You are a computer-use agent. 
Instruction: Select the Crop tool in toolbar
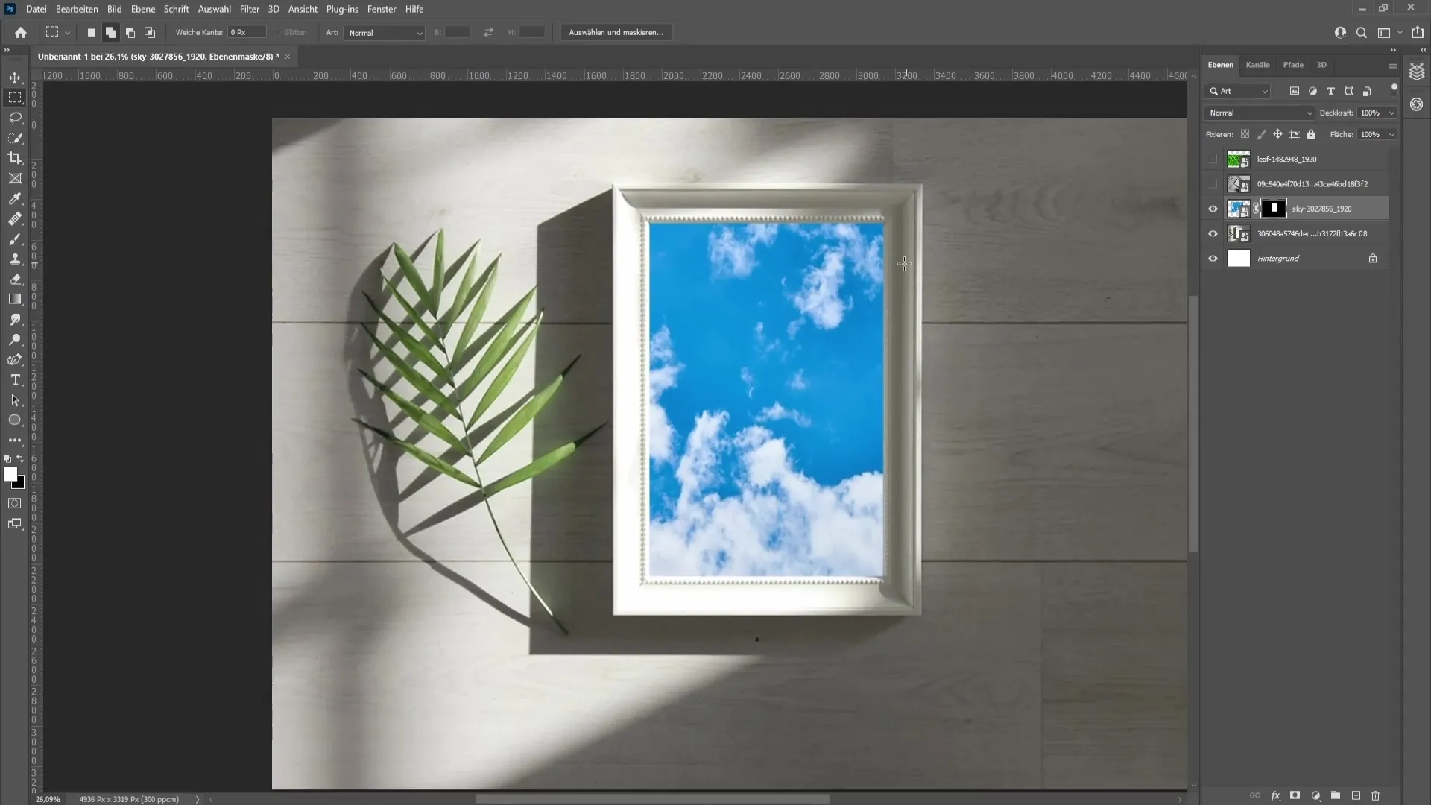[15, 158]
